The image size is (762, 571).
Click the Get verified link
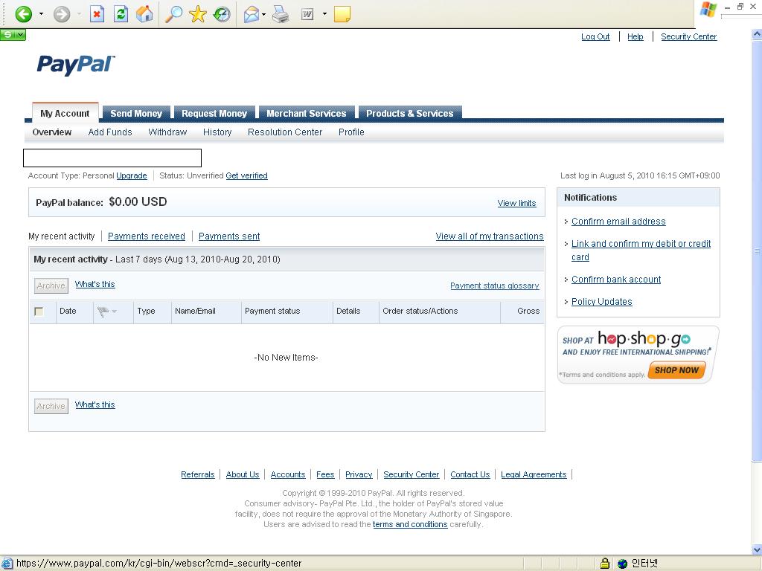tap(246, 175)
